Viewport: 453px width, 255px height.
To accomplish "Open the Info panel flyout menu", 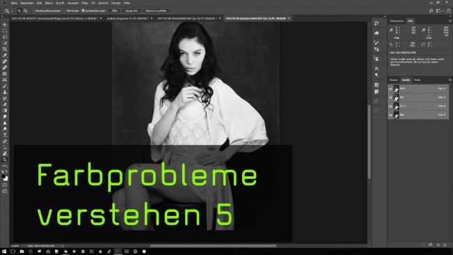I will point(450,21).
